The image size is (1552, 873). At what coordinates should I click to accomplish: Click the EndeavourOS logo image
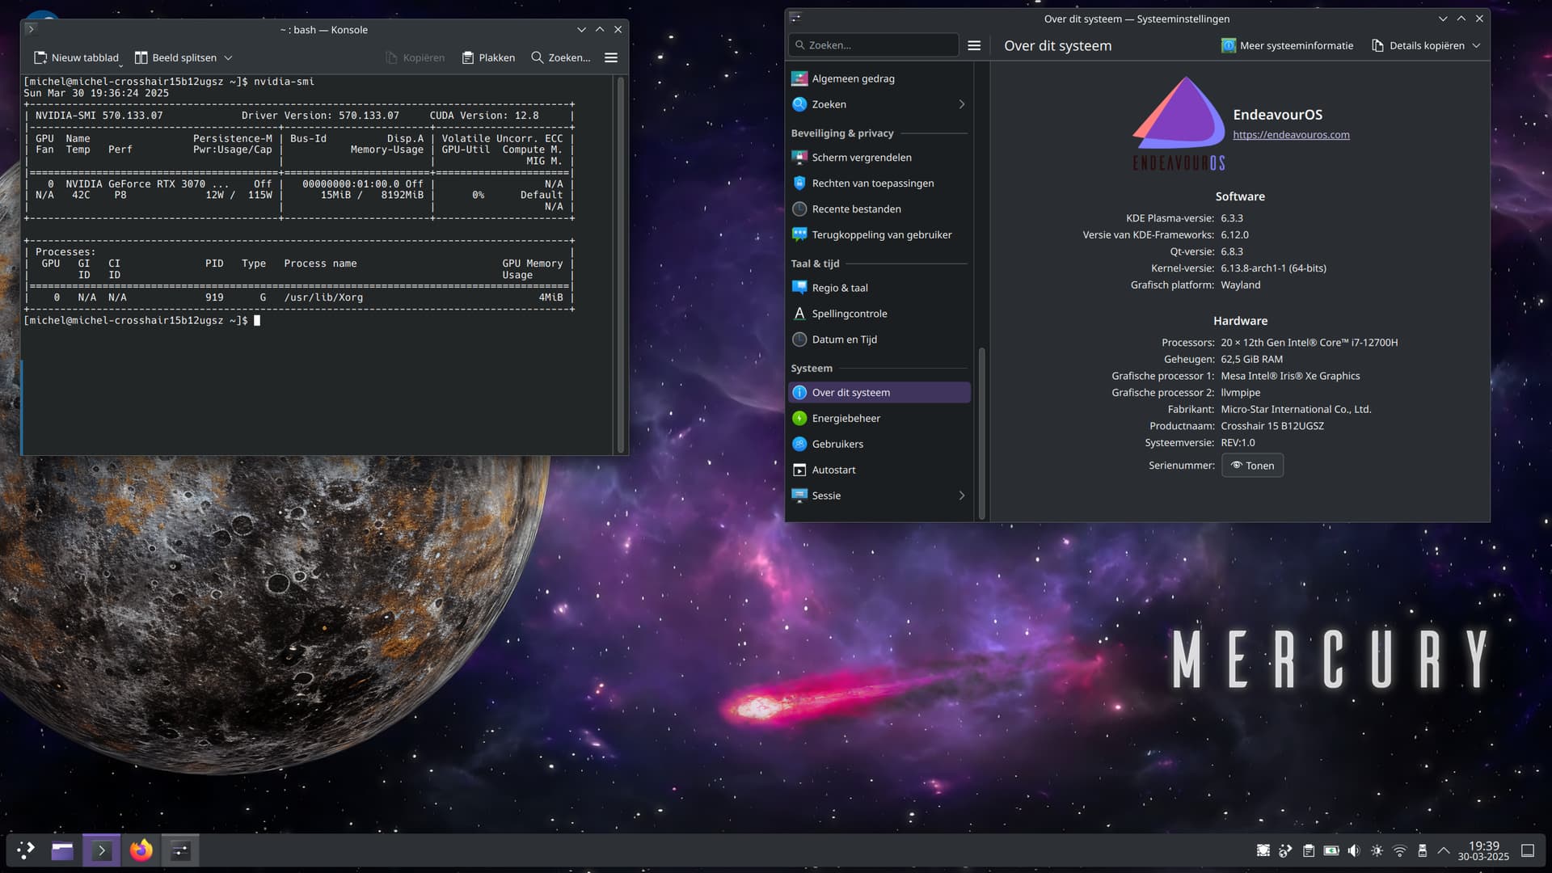(1179, 123)
